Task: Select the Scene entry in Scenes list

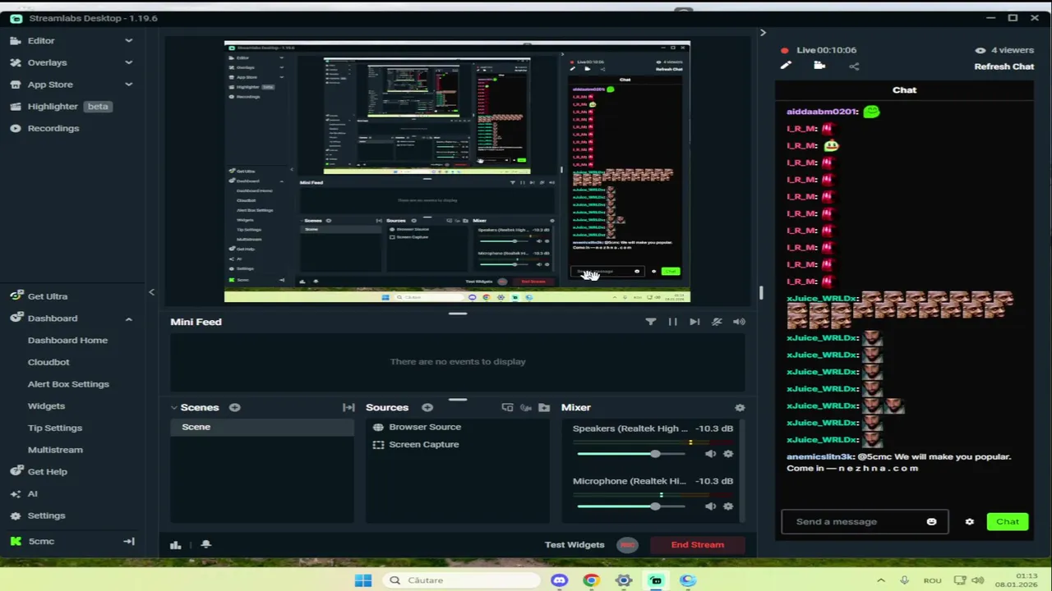Action: [262, 428]
